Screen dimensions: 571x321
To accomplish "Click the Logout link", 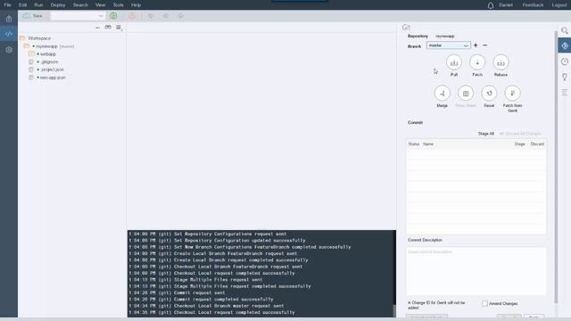I will [x=559, y=5].
